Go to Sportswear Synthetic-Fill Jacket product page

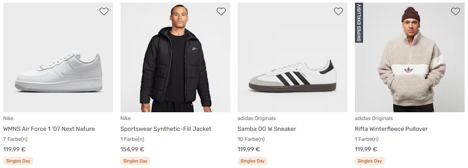(x=166, y=129)
